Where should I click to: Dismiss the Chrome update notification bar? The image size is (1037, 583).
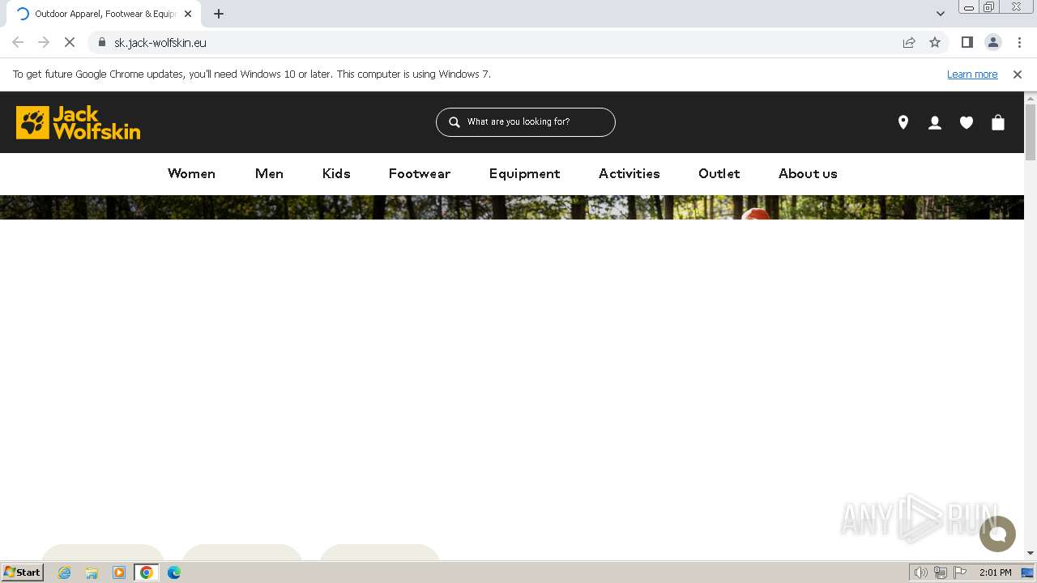point(1018,74)
